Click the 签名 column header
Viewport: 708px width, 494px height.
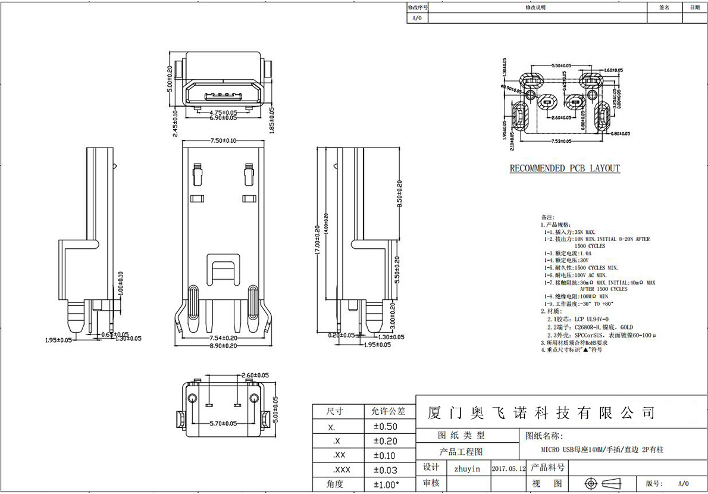665,8
